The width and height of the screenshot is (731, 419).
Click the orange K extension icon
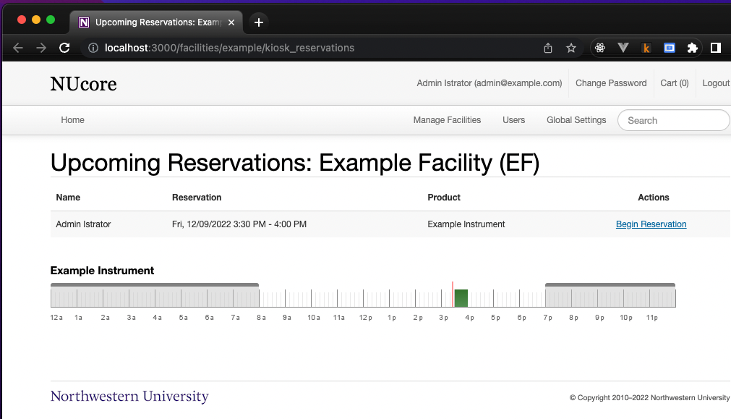(646, 48)
